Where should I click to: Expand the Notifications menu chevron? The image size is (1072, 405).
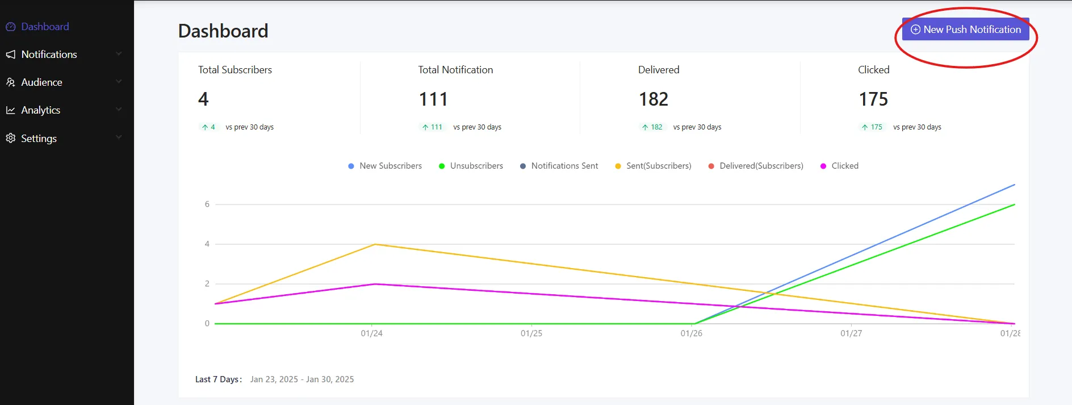coord(119,54)
